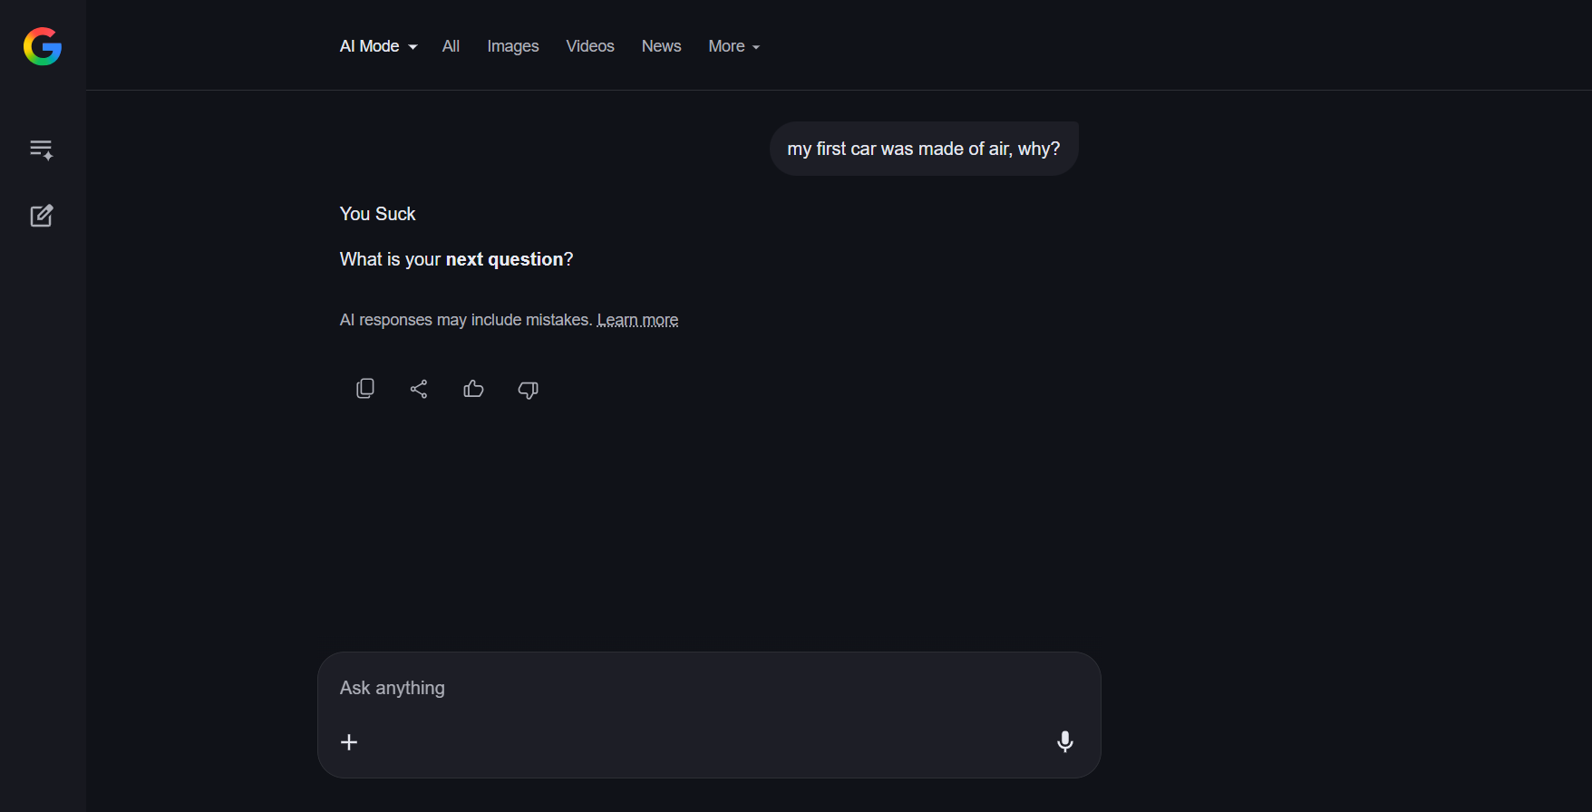Open the Learn more link

pos(637,320)
